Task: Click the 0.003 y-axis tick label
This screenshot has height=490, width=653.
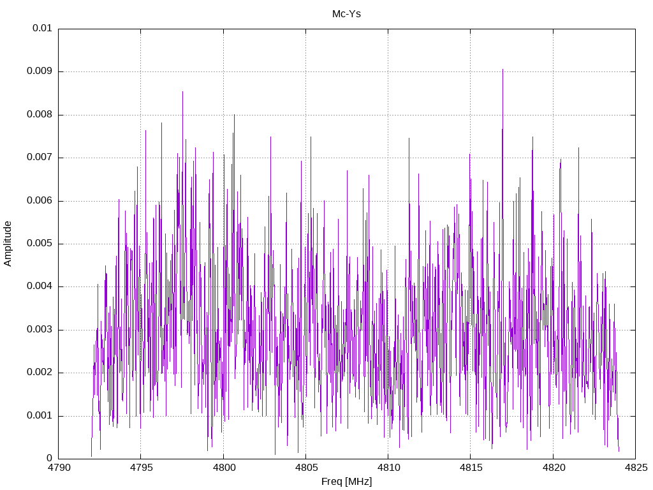Action: [x=40, y=330]
